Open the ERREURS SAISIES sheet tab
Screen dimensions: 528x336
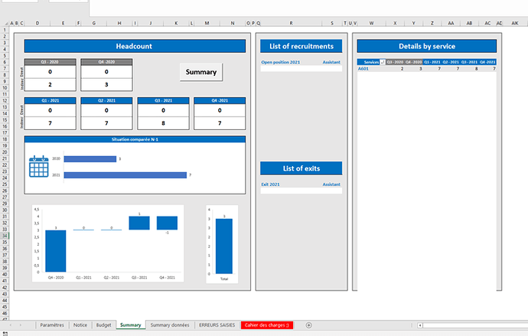[217, 325]
